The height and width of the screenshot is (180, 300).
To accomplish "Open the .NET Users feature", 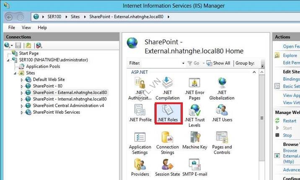I will pos(222,113).
